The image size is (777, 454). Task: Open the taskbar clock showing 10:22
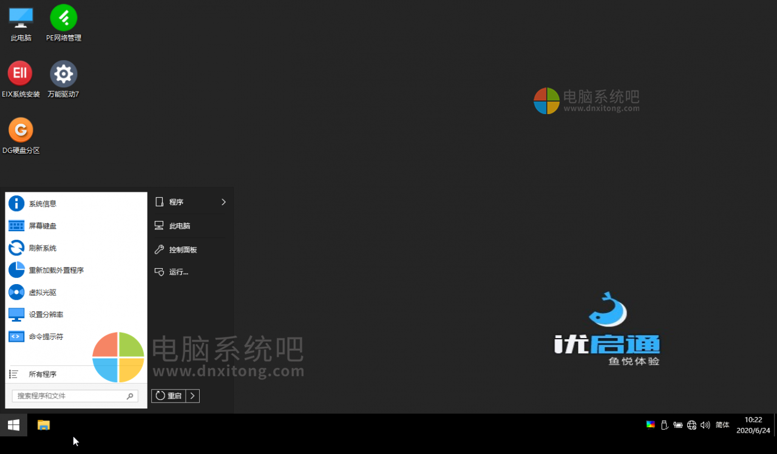click(753, 425)
